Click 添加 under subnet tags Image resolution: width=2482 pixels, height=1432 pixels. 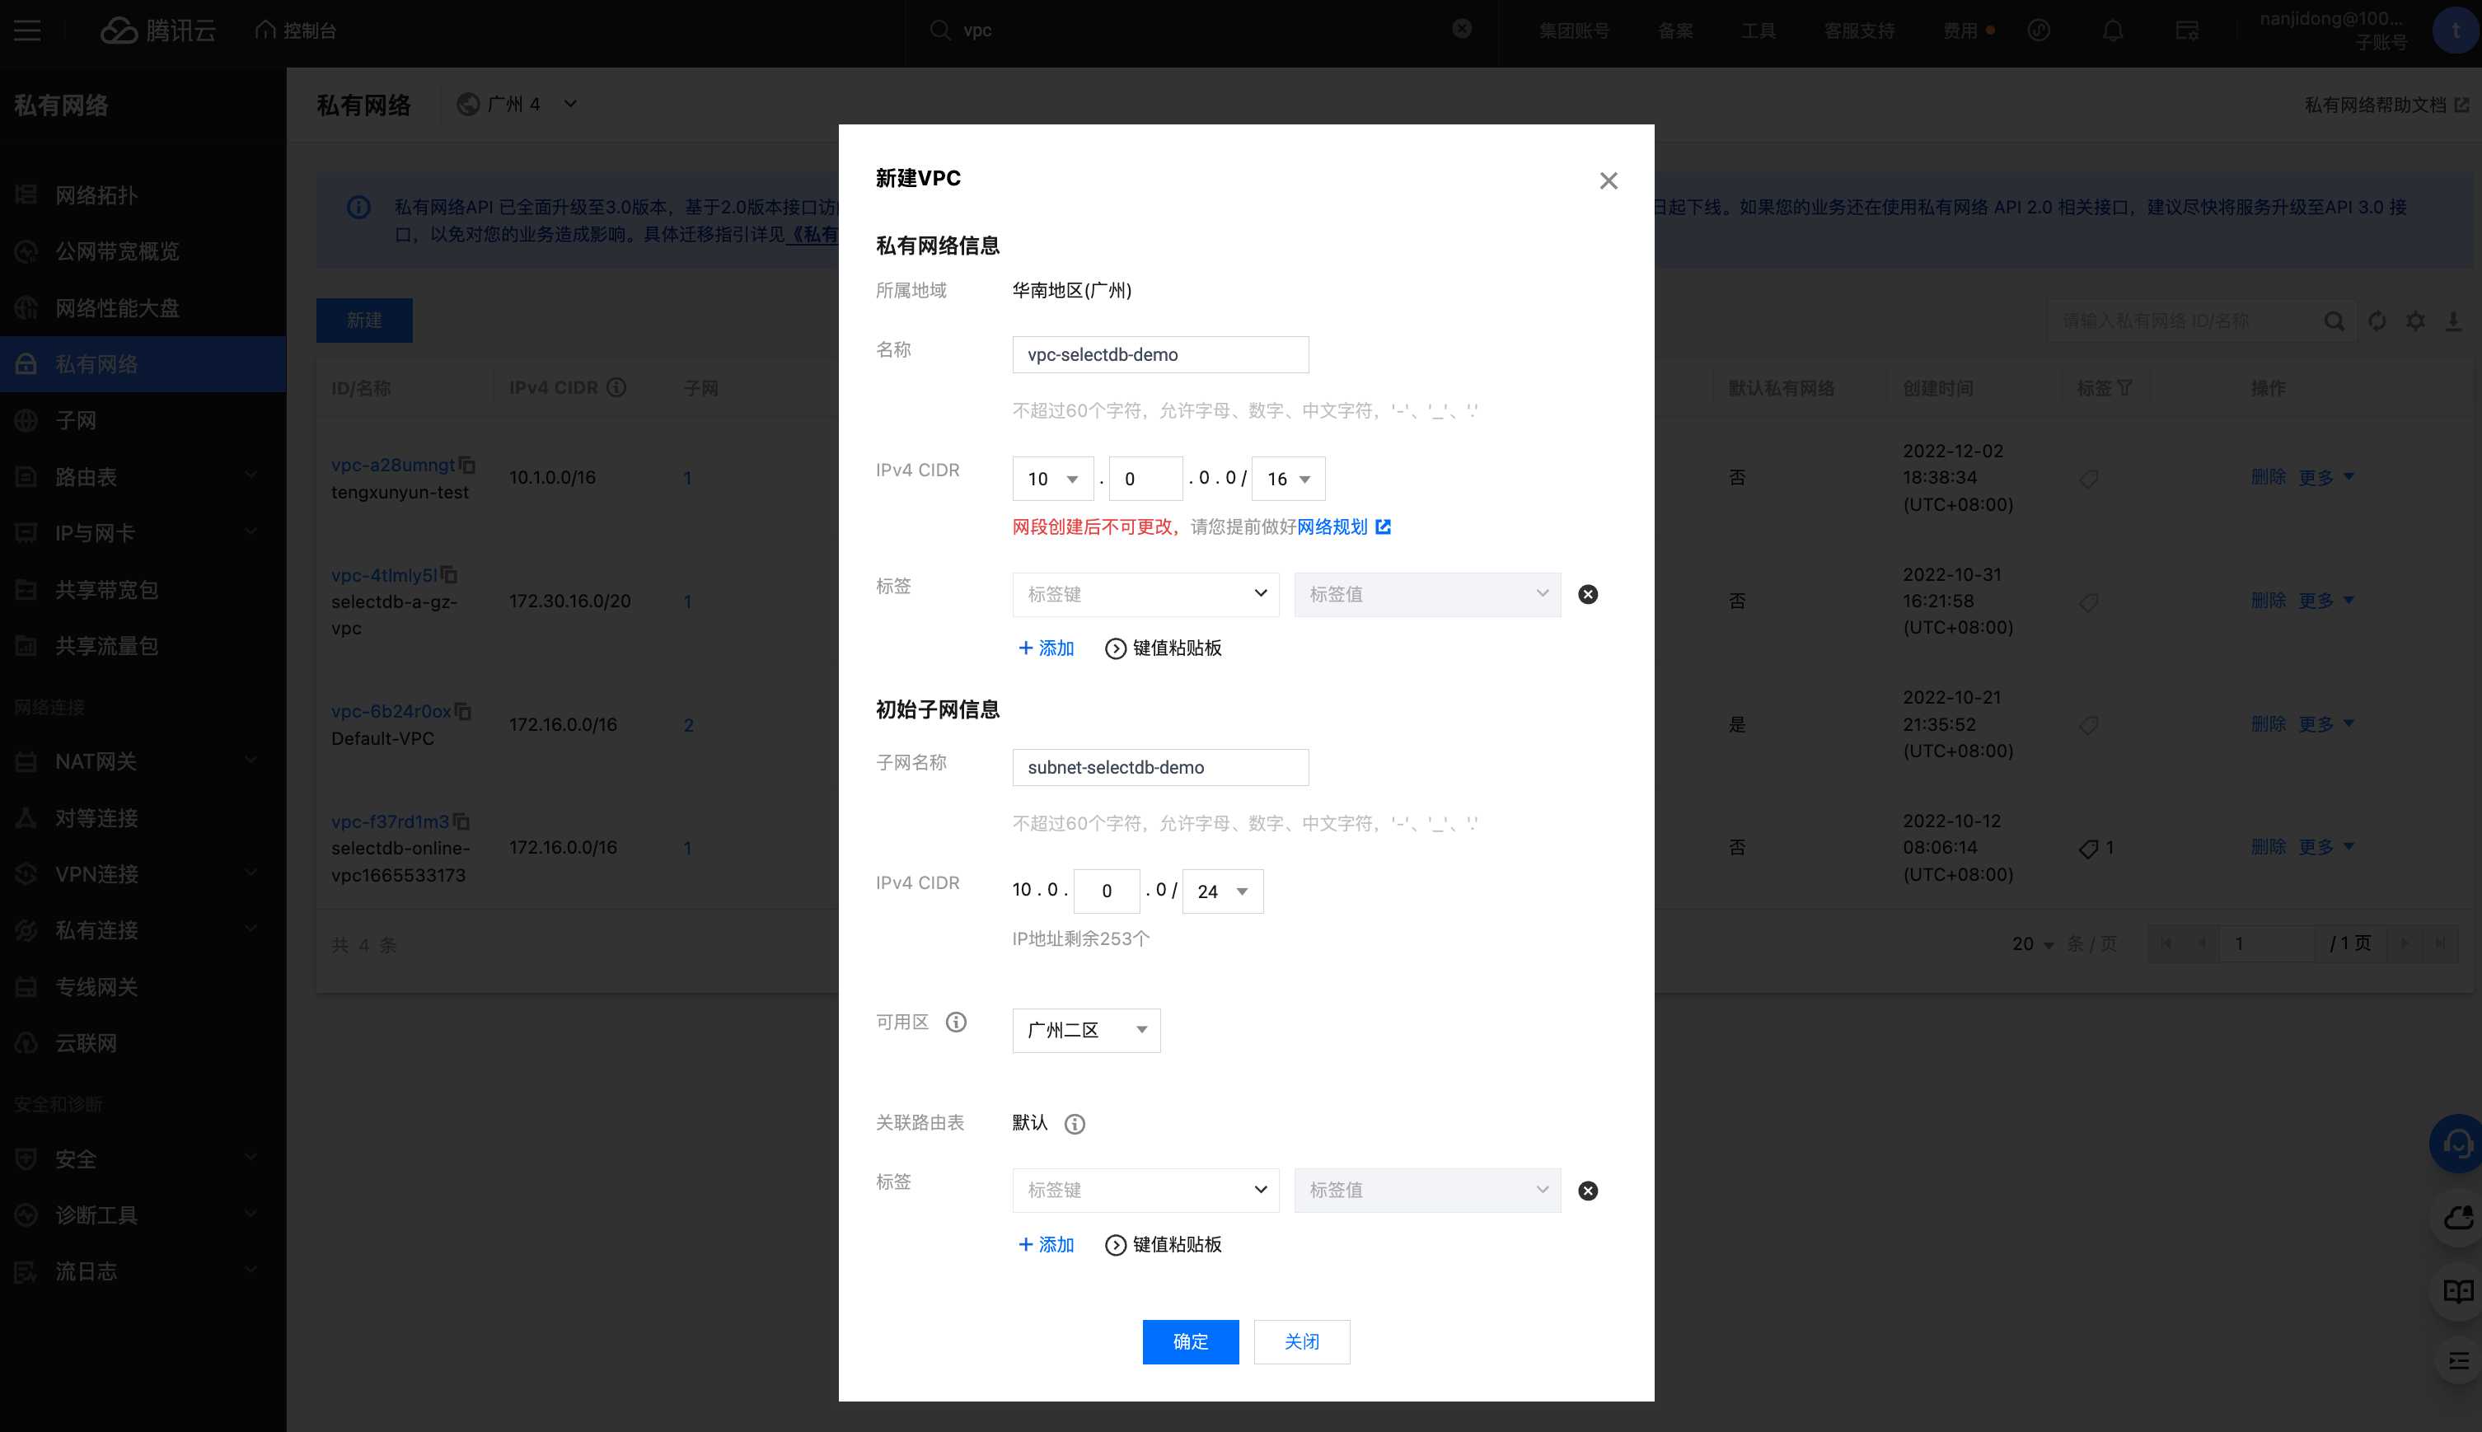[x=1047, y=1244]
